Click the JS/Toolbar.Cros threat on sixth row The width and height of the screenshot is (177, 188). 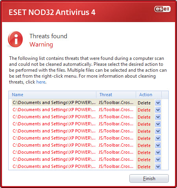[116, 138]
